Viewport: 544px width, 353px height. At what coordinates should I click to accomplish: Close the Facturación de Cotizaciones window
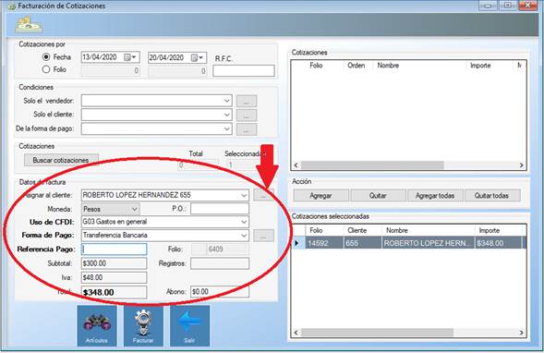coord(527,6)
